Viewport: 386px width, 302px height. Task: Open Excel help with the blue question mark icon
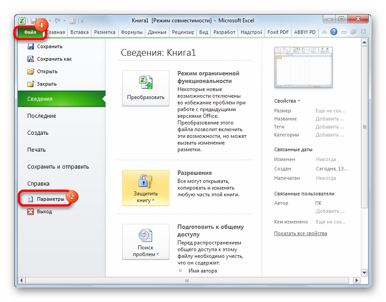pyautogui.click(x=333, y=32)
